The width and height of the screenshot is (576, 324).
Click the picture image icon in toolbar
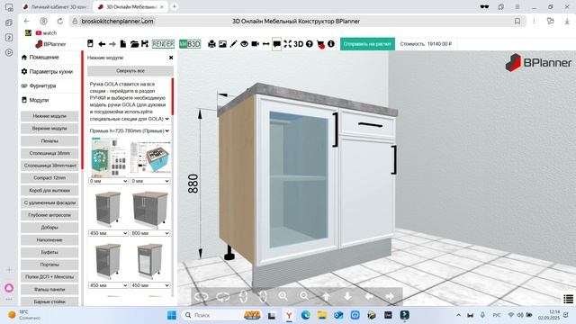[222, 44]
